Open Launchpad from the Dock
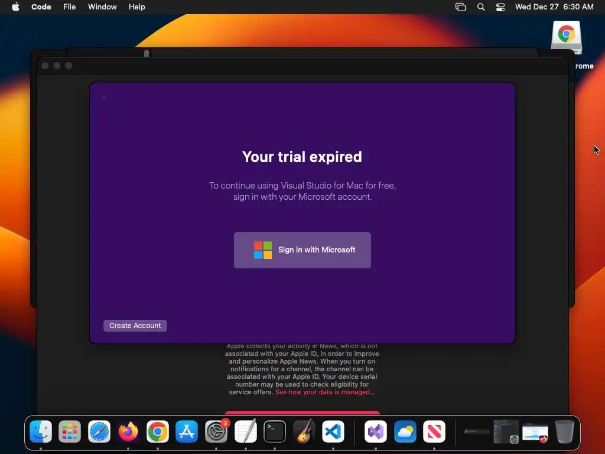Viewport: 605px width, 454px height. pos(70,432)
